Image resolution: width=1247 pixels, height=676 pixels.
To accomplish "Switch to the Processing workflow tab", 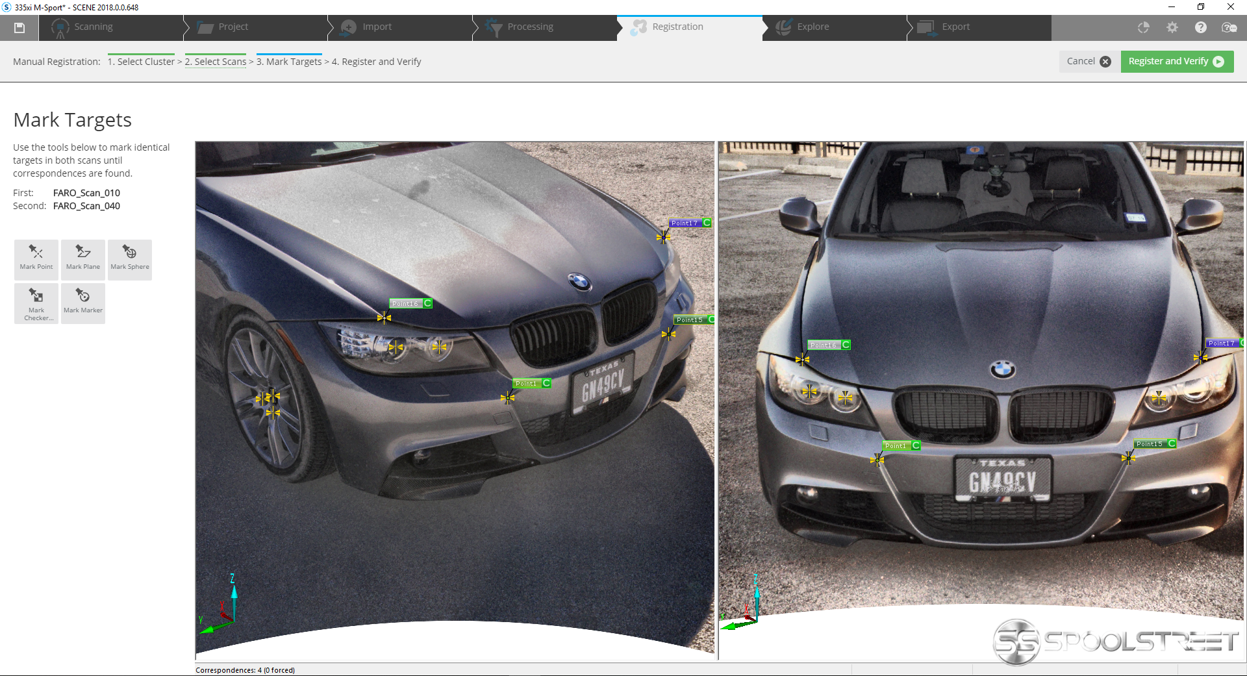I will point(544,27).
